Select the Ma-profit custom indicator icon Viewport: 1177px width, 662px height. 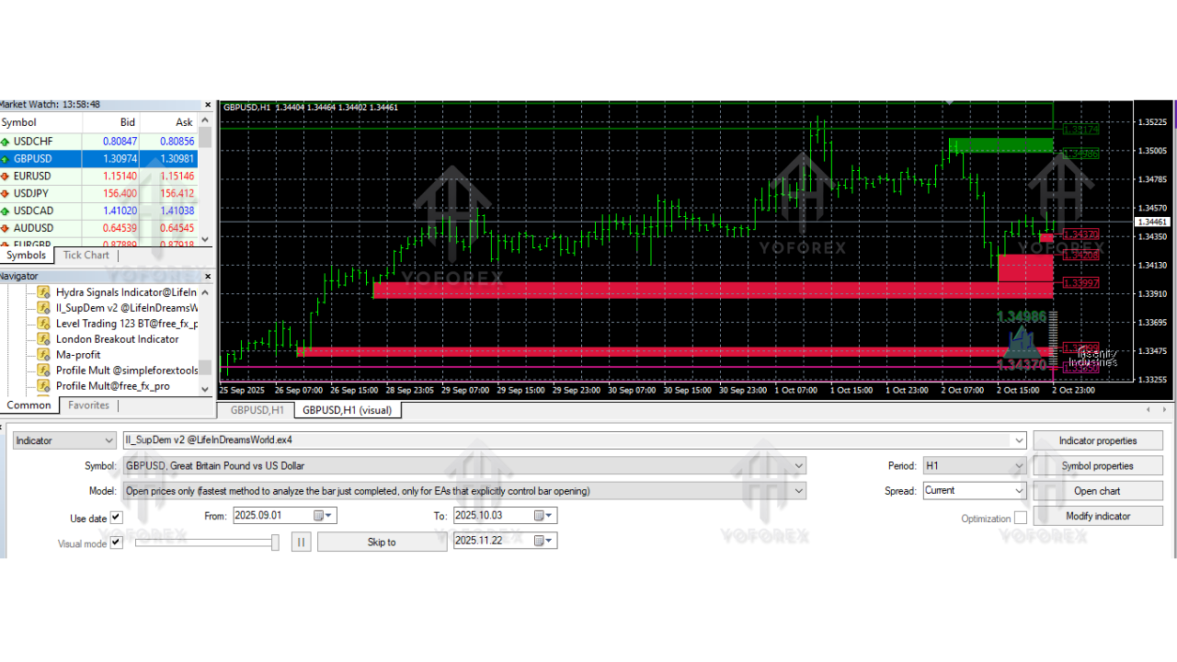pos(43,354)
